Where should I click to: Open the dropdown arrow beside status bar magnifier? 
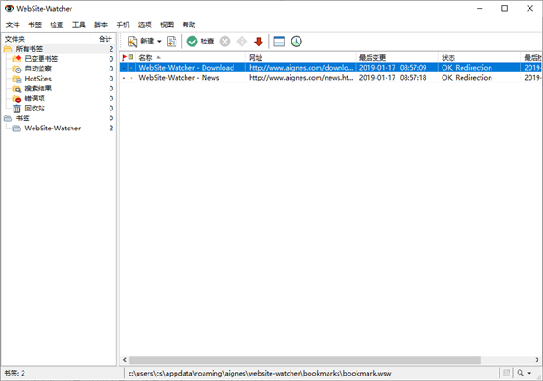pyautogui.click(x=529, y=374)
